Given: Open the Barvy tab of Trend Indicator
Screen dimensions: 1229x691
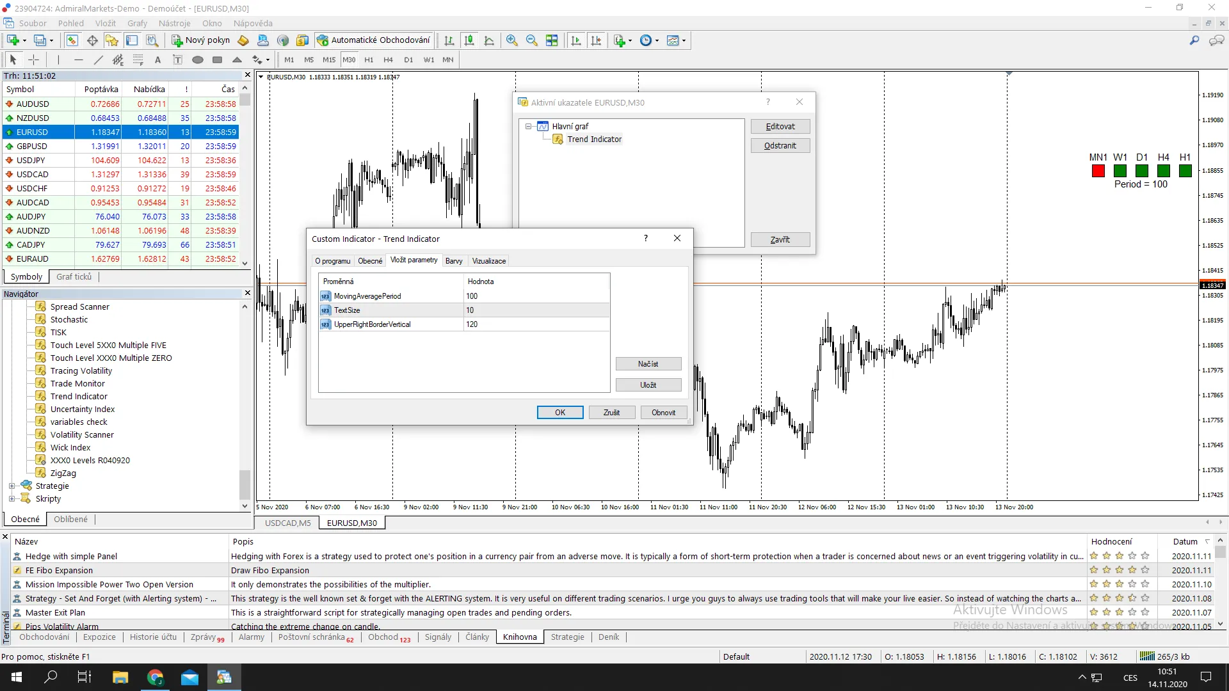Looking at the screenshot, I should pos(454,260).
